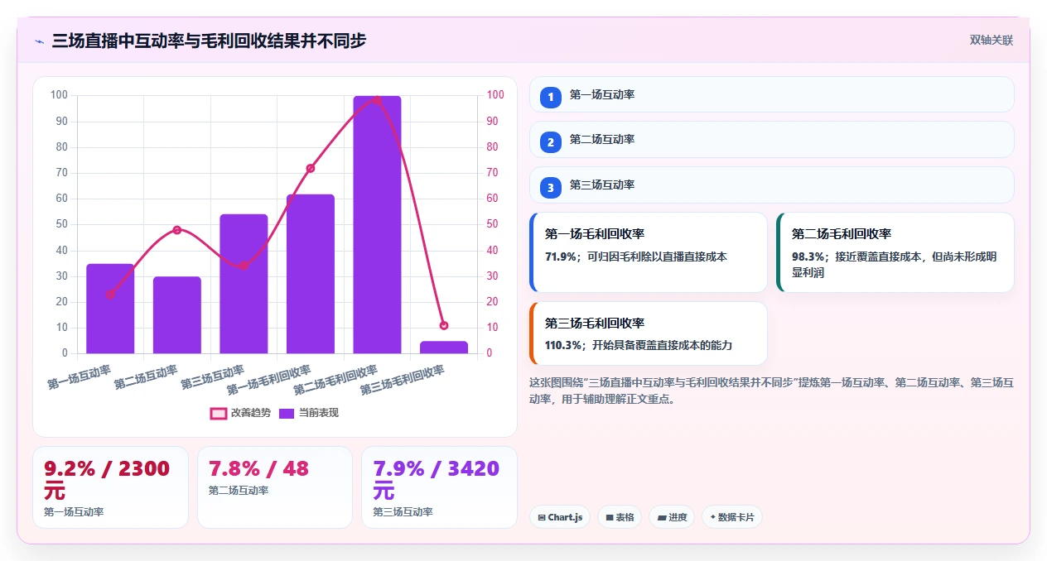Click the 进度 tag
This screenshot has height=561, width=1047.
(x=672, y=517)
